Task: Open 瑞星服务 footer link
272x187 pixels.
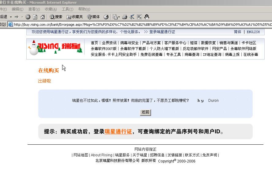Action: (x=122, y=155)
